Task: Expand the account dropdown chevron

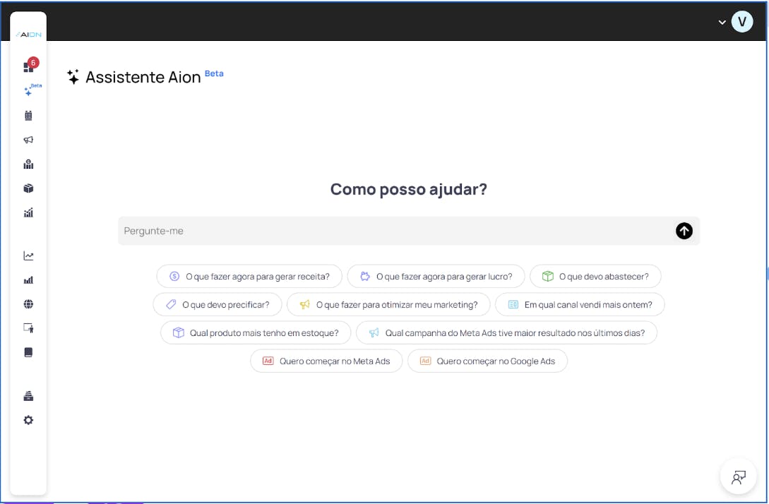Action: (x=722, y=22)
